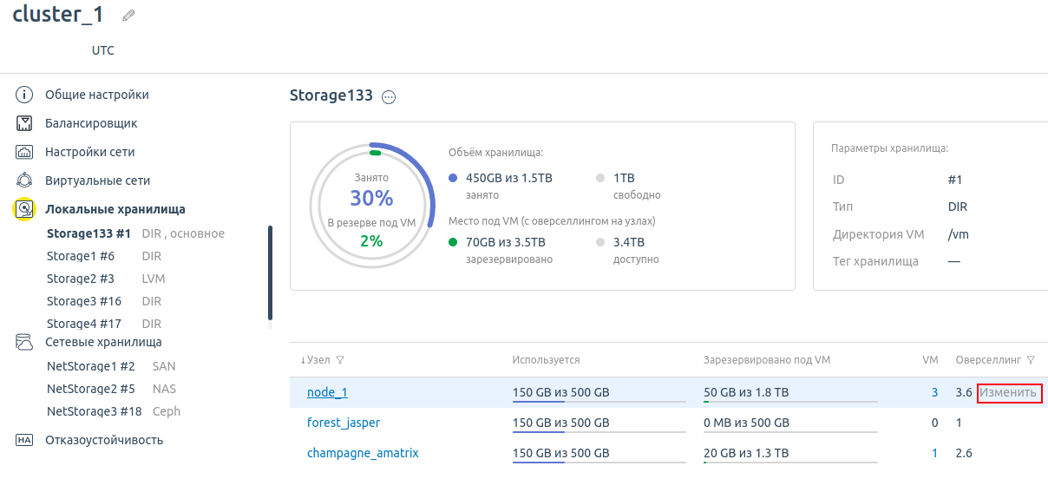The height and width of the screenshot is (479, 1048).
Task: Click the sidebar vertical scrollbar
Action: [271, 273]
